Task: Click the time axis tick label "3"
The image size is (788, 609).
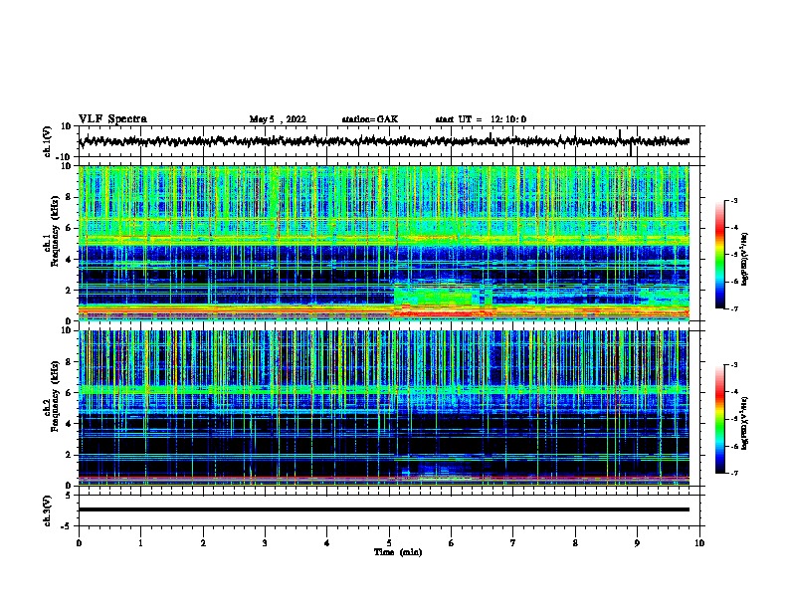Action: tap(265, 543)
